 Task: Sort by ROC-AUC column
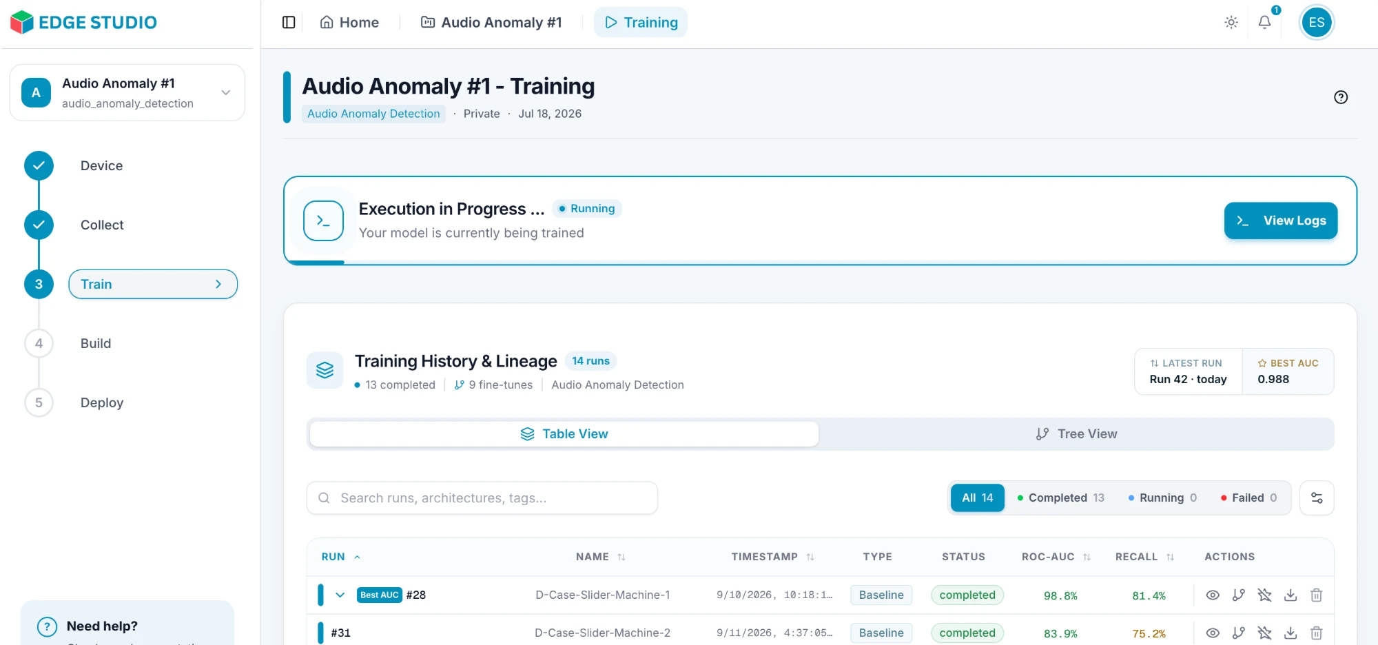(x=1056, y=557)
